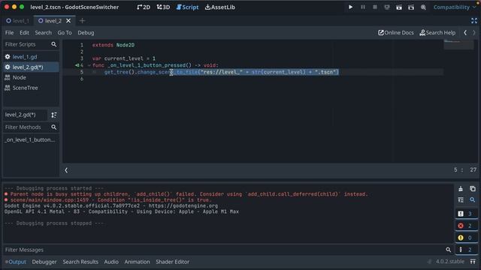
Task: Open Compatibility renderer dropdown
Action: [454, 7]
